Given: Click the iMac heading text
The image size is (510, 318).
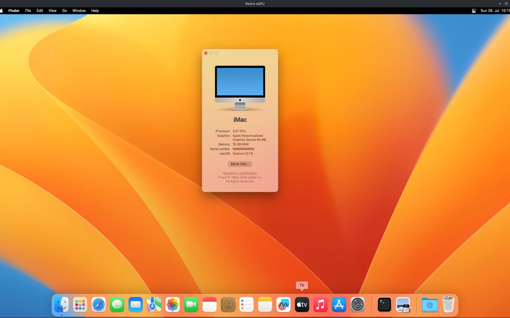Looking at the screenshot, I should coord(240,120).
